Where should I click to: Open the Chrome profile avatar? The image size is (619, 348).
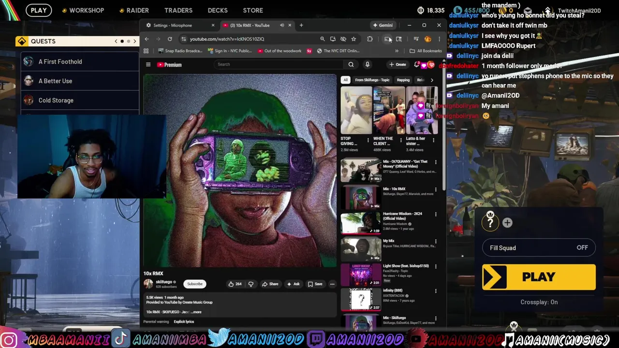point(427,39)
